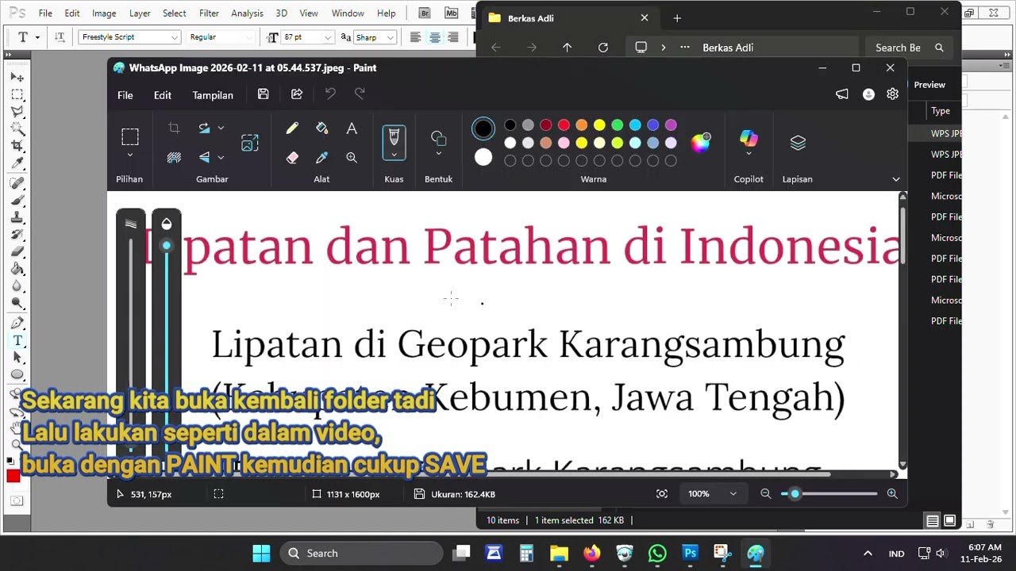Click Photoshop left align text button

point(415,37)
